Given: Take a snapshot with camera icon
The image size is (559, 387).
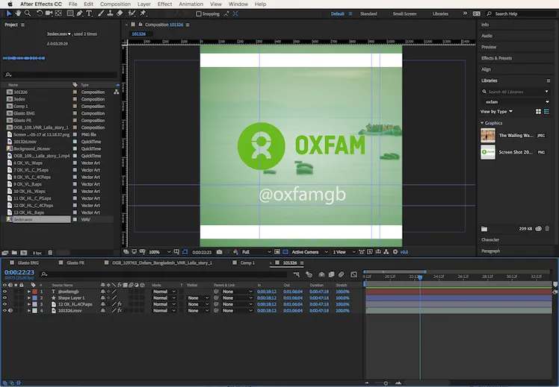Looking at the screenshot, I should (219, 252).
